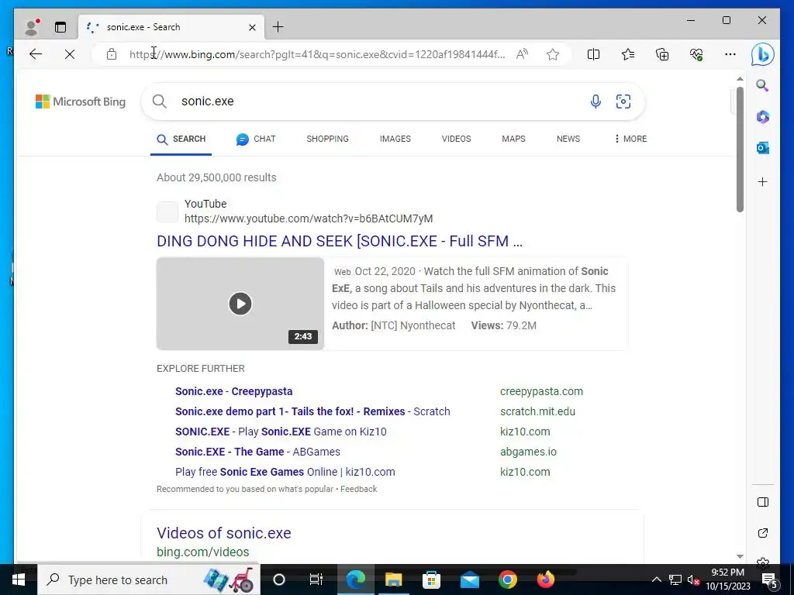
Task: Open DING DONG HIDE AND SEEK result
Action: pos(340,242)
